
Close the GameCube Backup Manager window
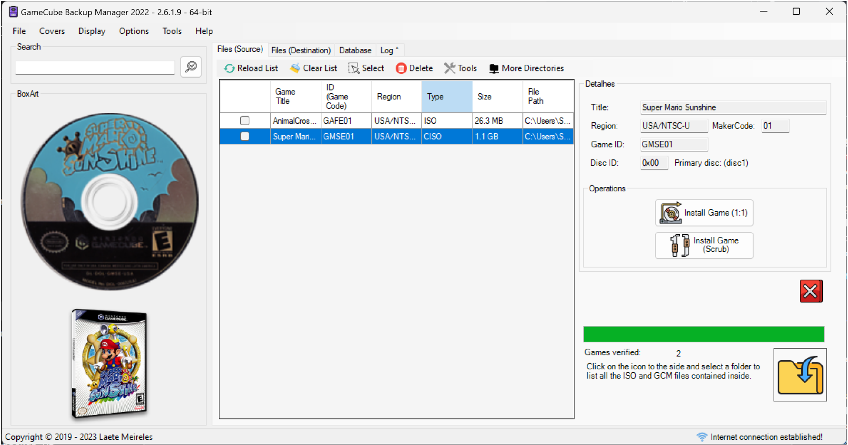click(x=829, y=11)
